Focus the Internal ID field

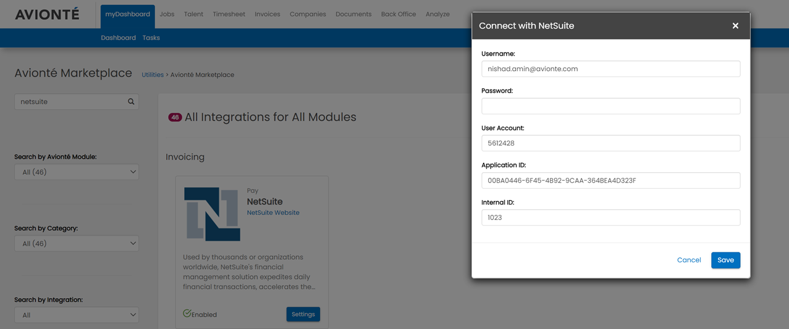610,217
